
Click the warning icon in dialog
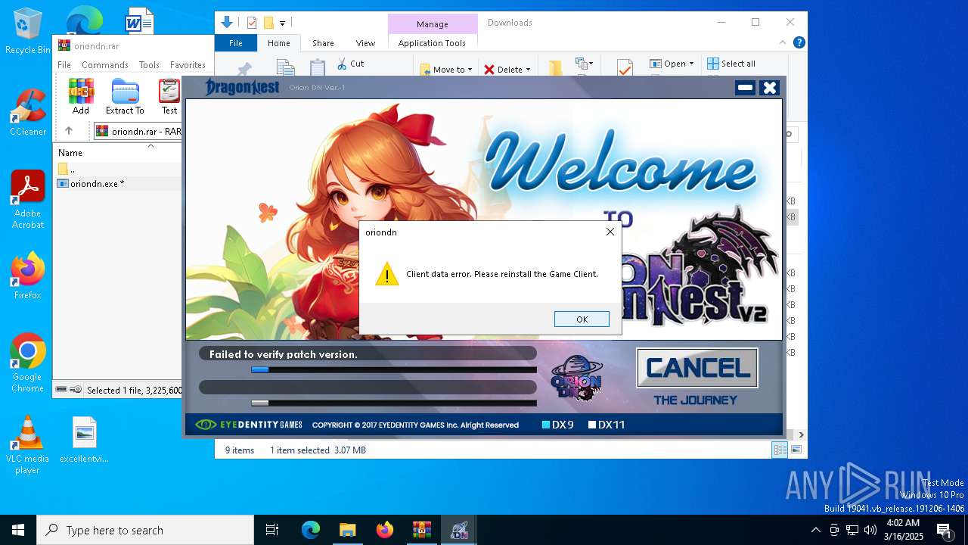[387, 274]
